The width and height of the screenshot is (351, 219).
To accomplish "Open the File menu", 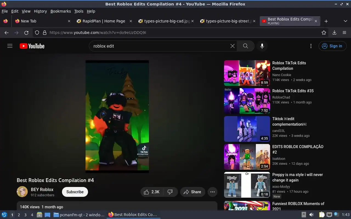I will (x=5, y=11).
